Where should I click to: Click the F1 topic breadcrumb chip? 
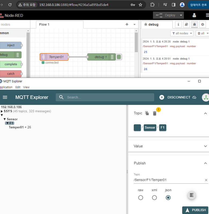(x=163, y=128)
